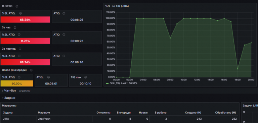Click 68.24% value under За период section
The height and width of the screenshot is (123, 258).
(25, 62)
